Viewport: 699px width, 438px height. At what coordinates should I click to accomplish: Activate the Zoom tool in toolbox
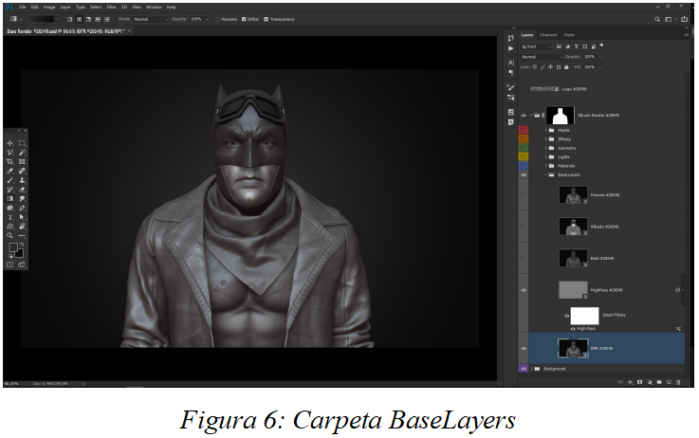10,234
